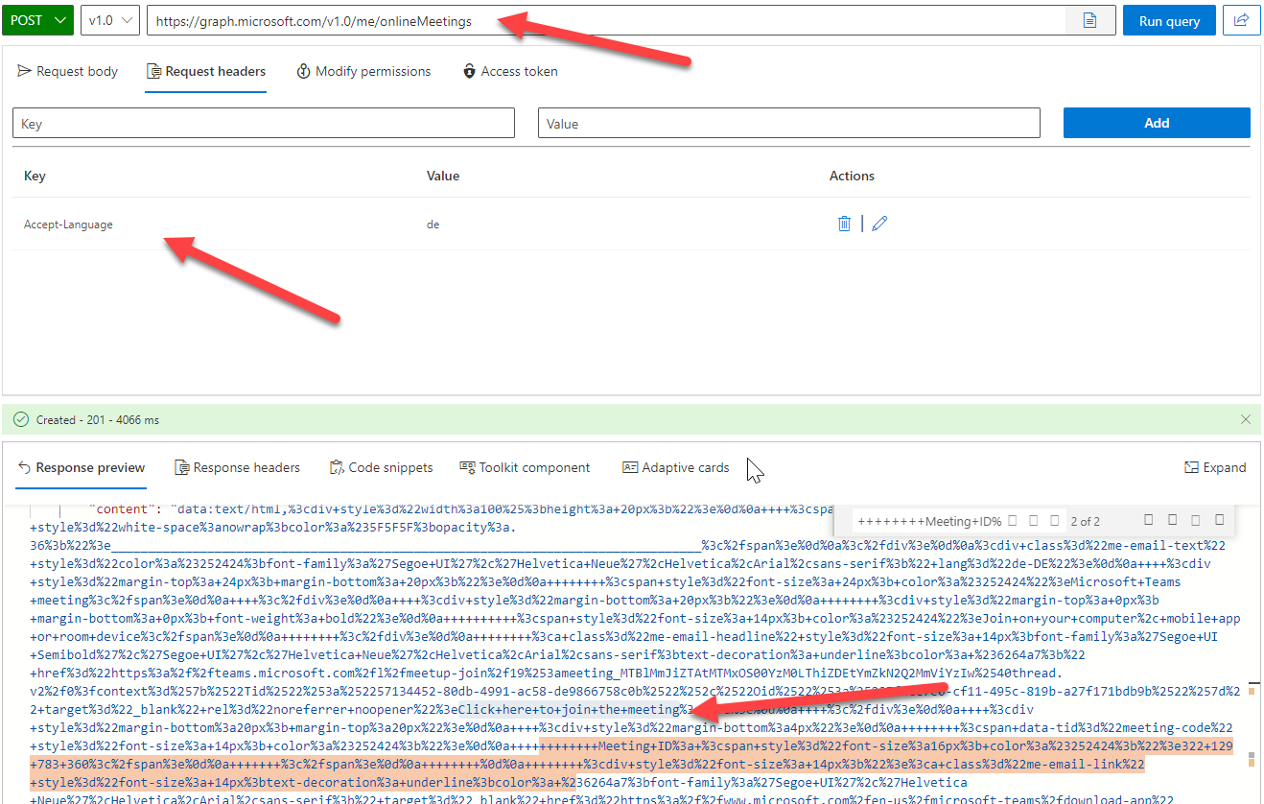This screenshot has width=1264, height=804.
Task: Toggle match case in search
Action: coord(1012,519)
